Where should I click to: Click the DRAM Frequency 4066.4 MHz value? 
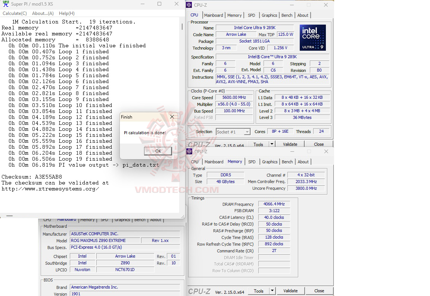click(x=274, y=204)
